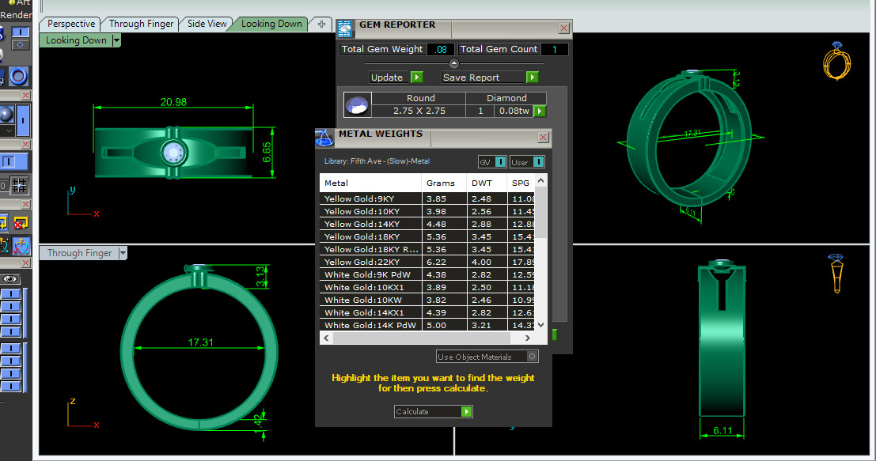Image resolution: width=876 pixels, height=461 pixels.
Task: Toggle the first blue switch under the eye button
Action: click(10, 294)
